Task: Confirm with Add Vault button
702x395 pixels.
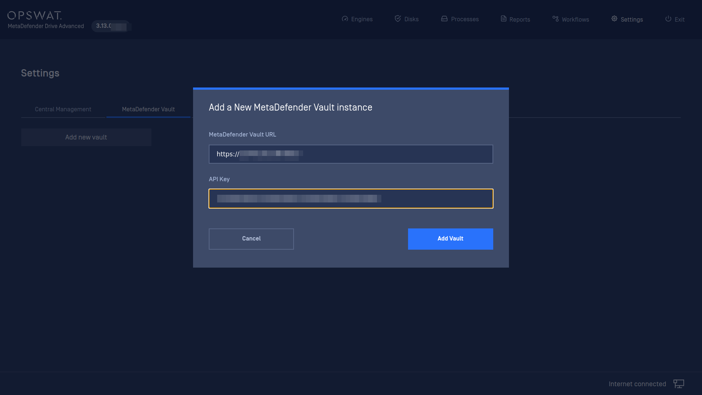Action: 450,239
